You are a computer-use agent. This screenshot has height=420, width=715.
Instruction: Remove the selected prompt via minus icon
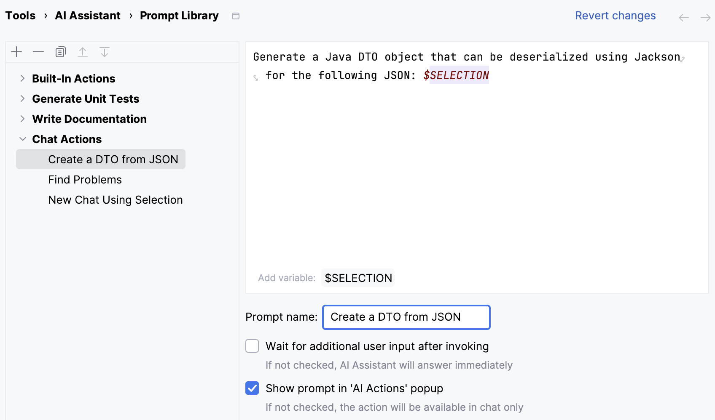pyautogui.click(x=38, y=52)
